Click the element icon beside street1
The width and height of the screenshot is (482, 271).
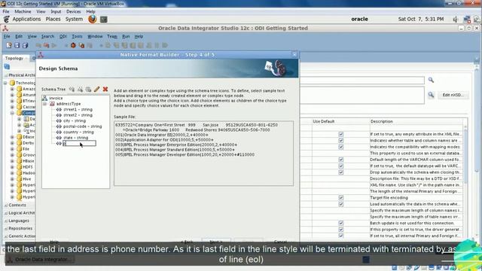click(59, 109)
